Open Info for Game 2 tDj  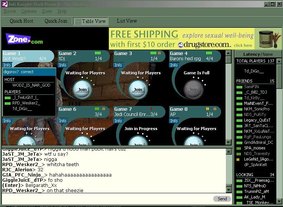point(63,65)
